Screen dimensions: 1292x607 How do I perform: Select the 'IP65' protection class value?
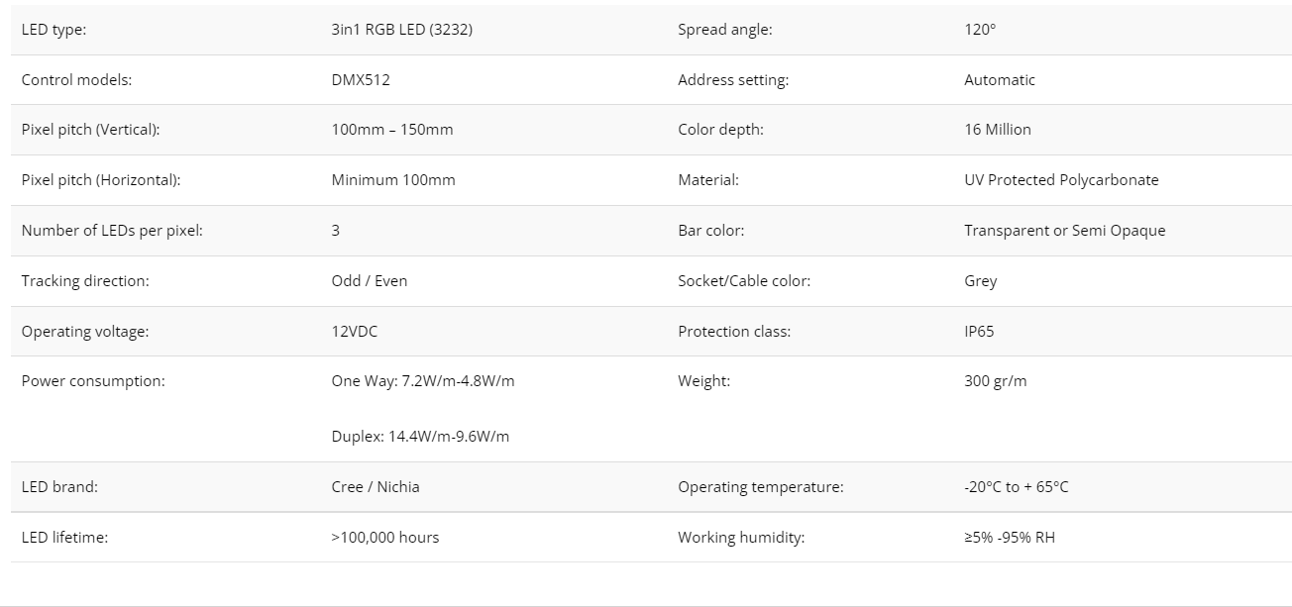[979, 332]
